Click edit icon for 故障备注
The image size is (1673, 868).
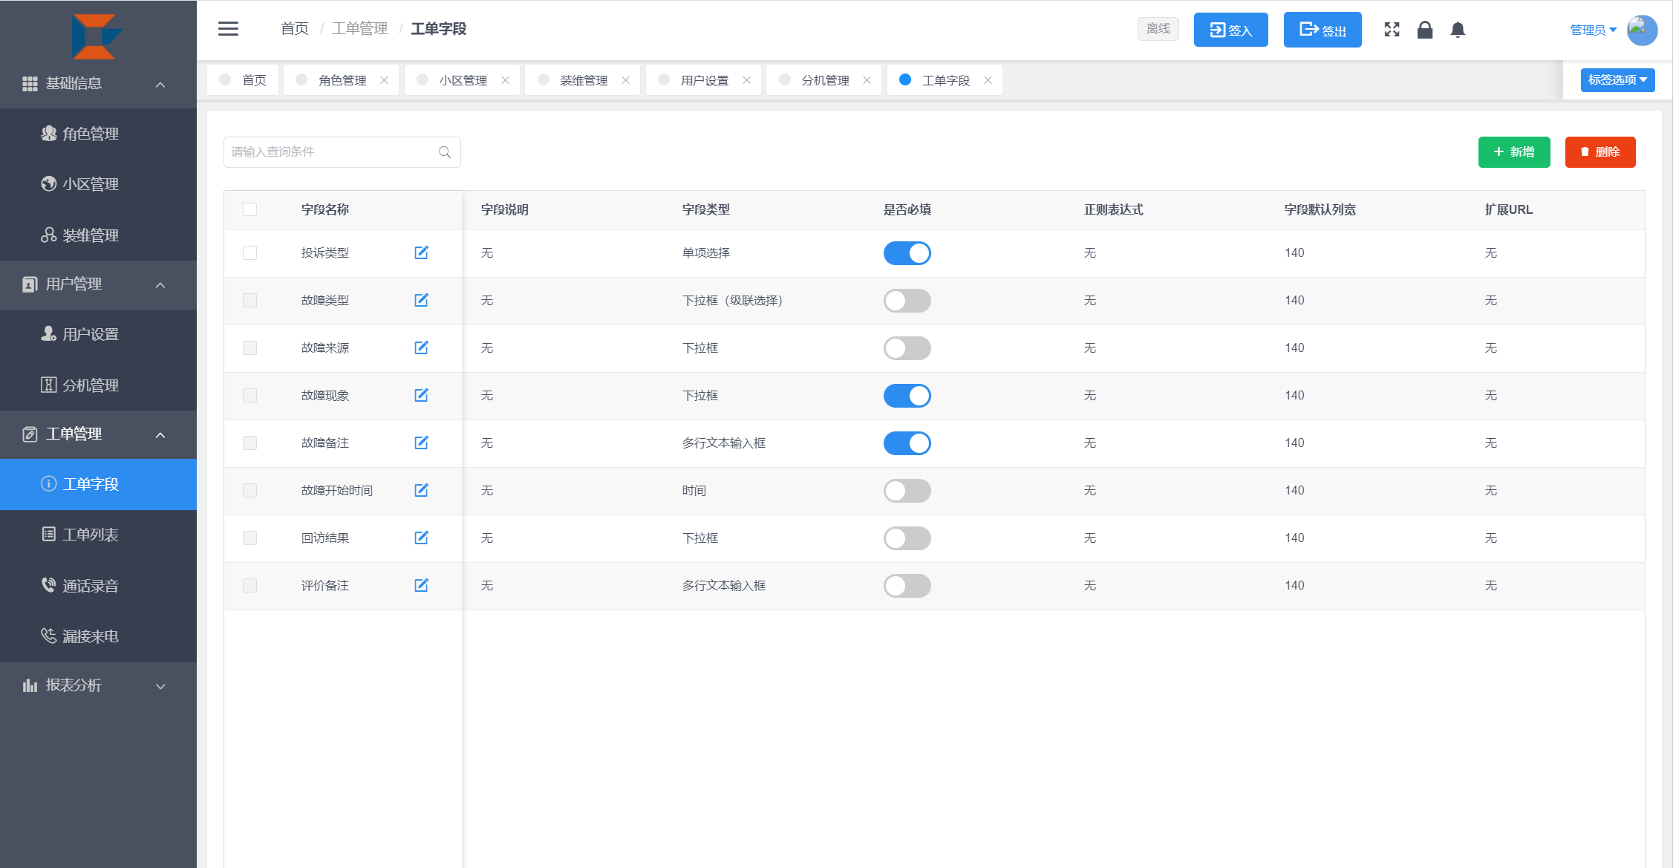421,443
